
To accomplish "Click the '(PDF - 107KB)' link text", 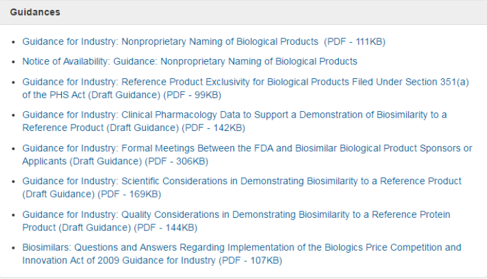I will 250,261.
